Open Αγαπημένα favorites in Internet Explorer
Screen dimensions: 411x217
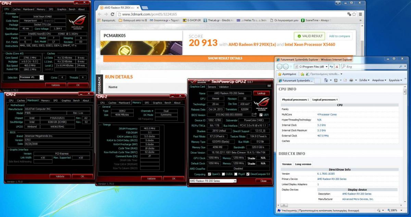coord(287,74)
